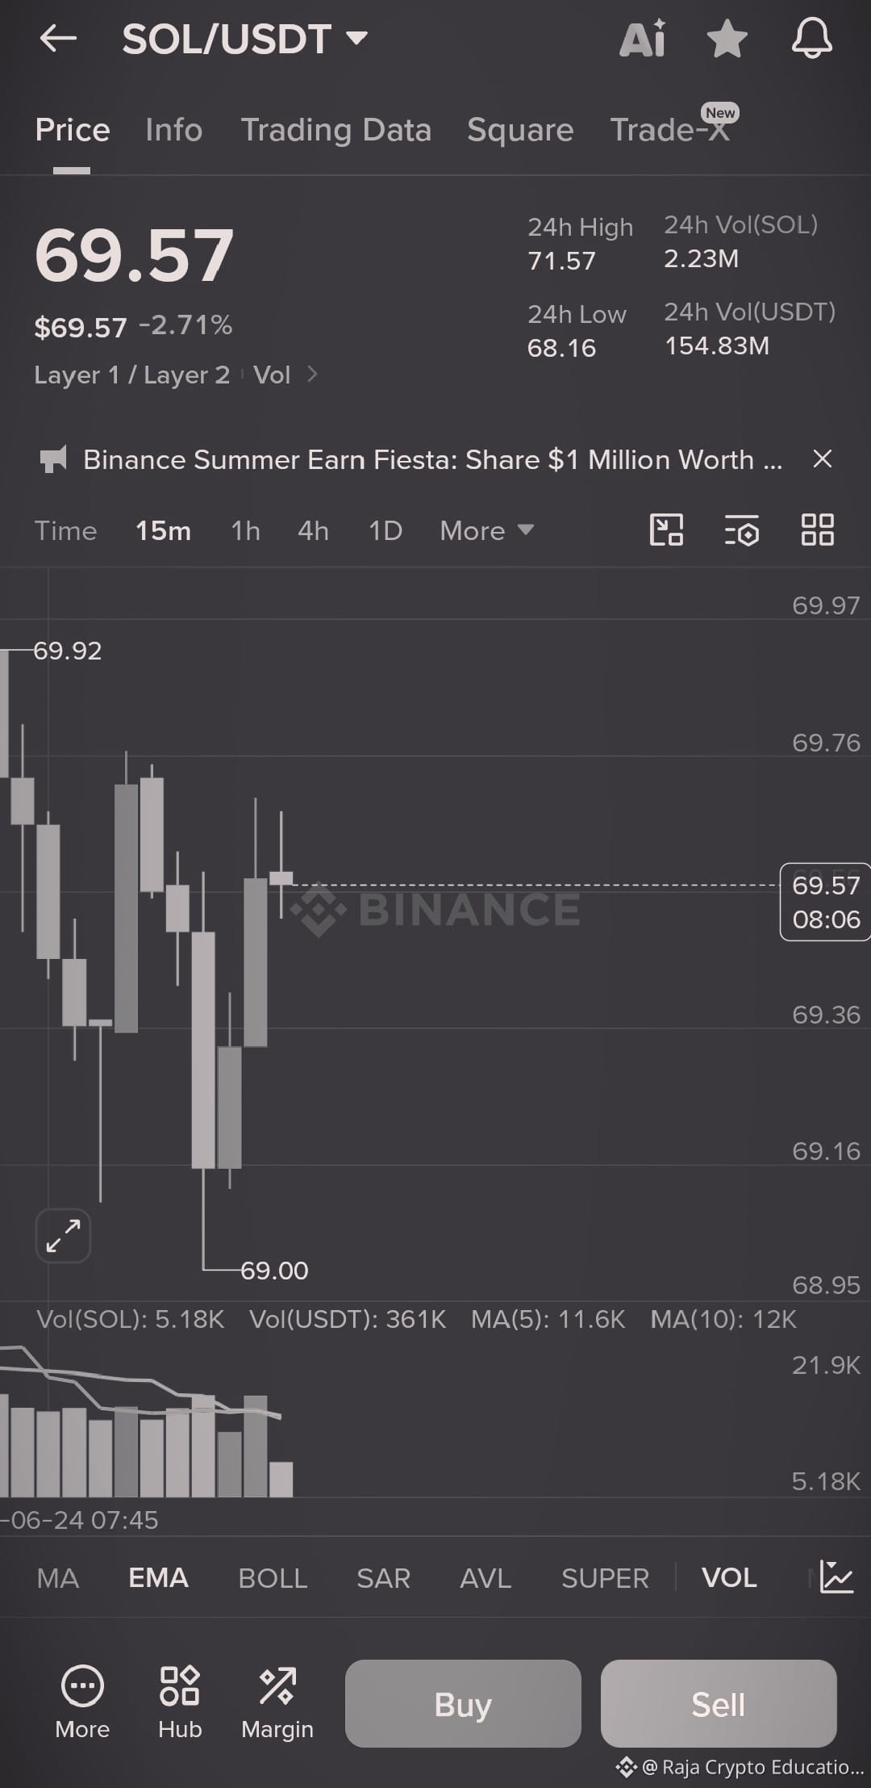Viewport: 871px width, 1788px height.
Task: Switch to the Trading Data tab
Action: pyautogui.click(x=335, y=130)
